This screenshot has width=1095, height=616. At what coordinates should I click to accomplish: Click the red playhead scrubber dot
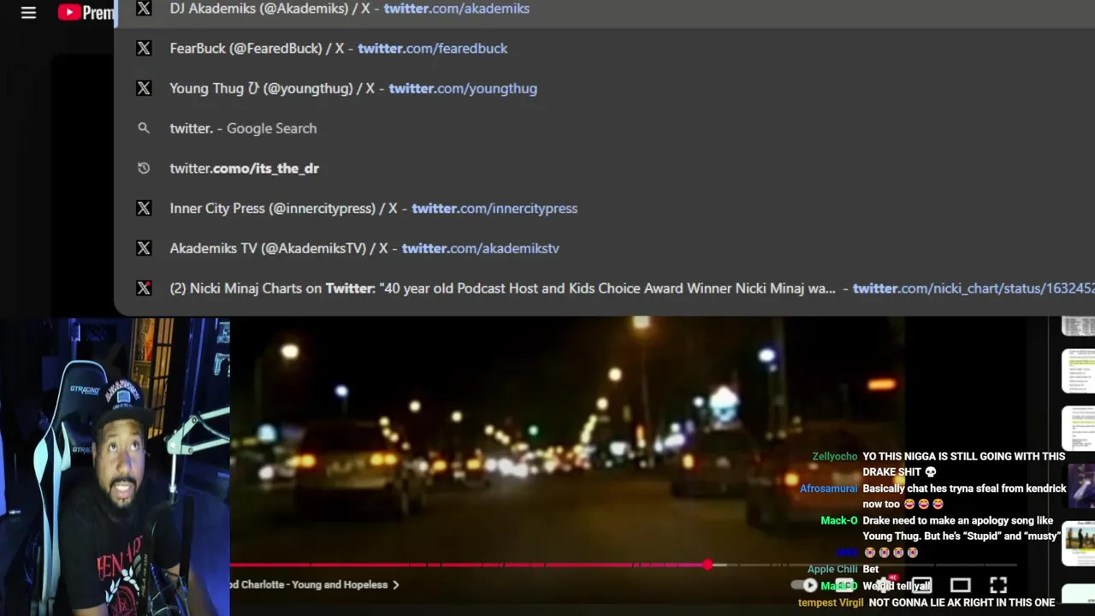pyautogui.click(x=707, y=565)
